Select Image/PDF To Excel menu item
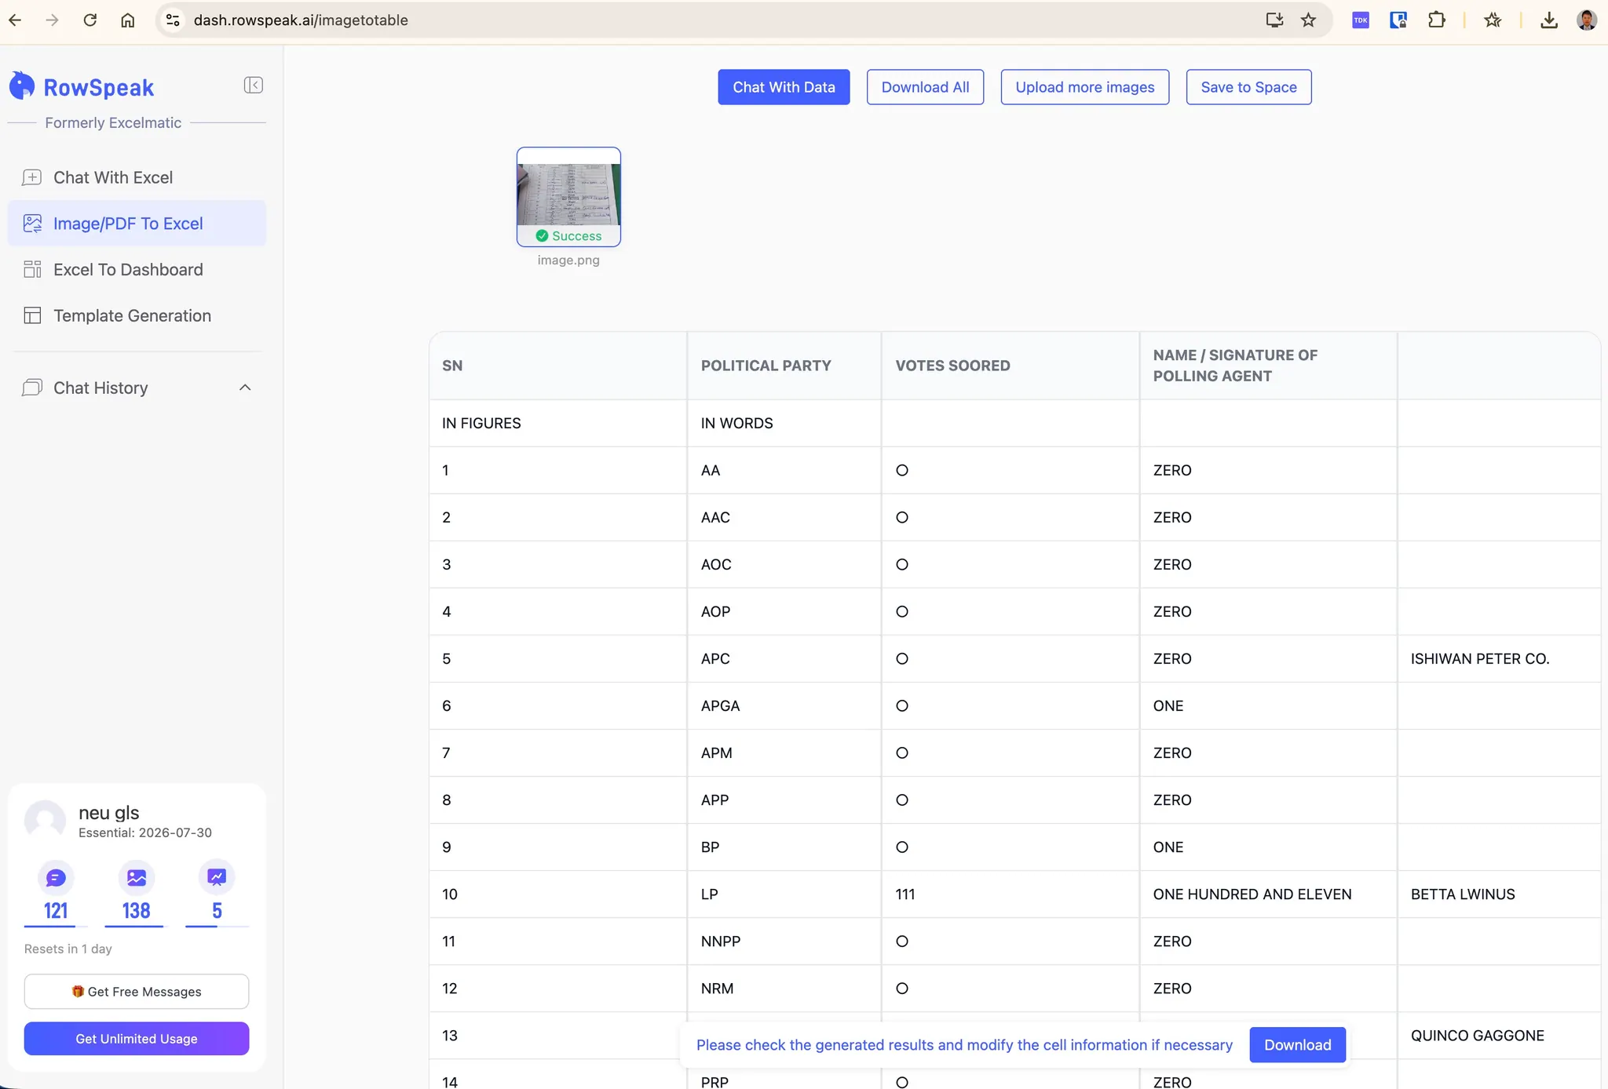The image size is (1608, 1089). (x=137, y=224)
